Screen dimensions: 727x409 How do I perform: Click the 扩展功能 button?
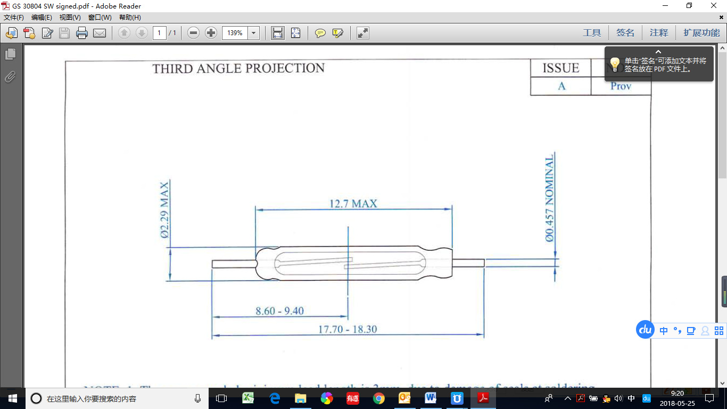[701, 33]
